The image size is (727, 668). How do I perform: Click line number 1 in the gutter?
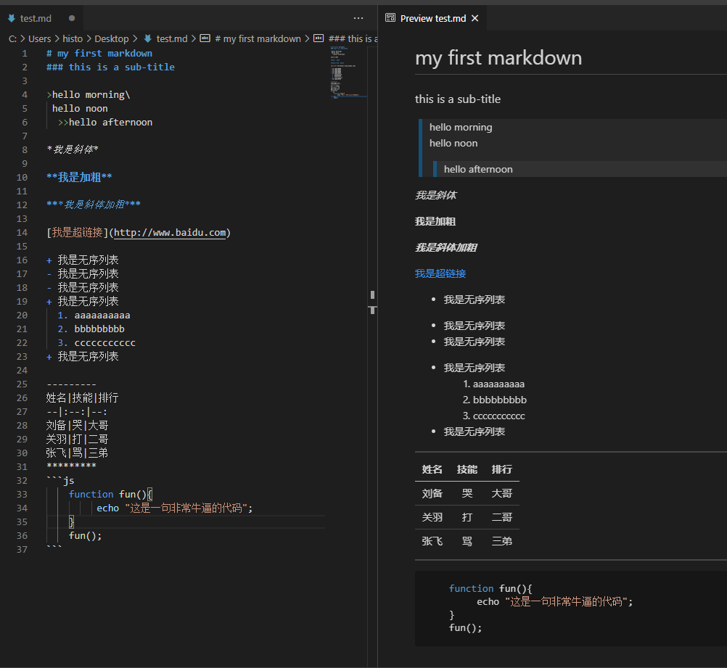click(25, 54)
